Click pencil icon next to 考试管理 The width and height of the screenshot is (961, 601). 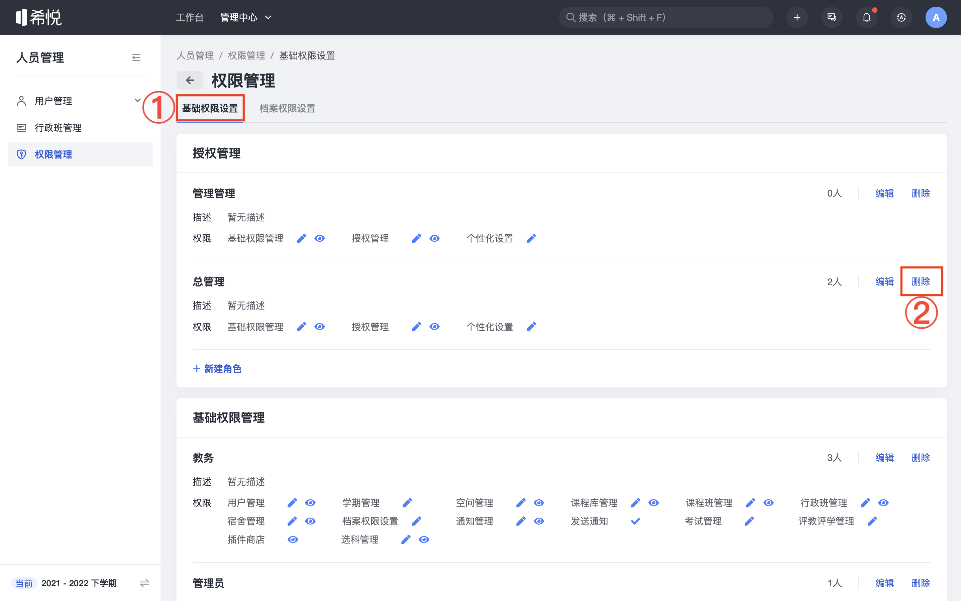(x=749, y=521)
